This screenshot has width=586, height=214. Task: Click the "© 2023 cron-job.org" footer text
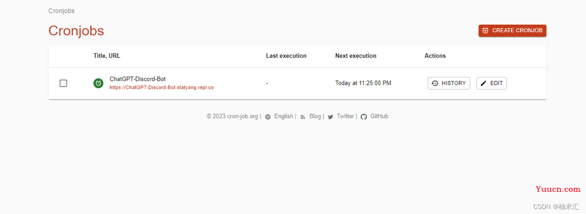point(232,116)
